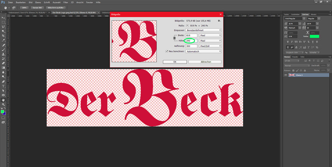The image size is (332, 167).
Task: Click the green Farbe text color swatch
Action: [x=314, y=37]
